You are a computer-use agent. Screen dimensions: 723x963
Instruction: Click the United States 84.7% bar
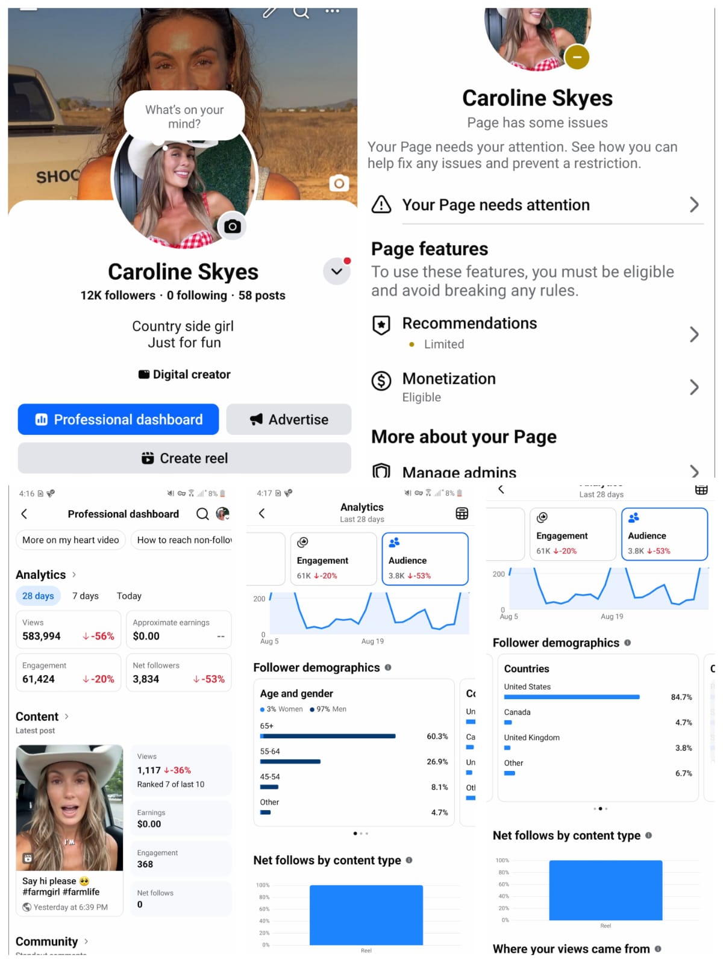coord(572,697)
